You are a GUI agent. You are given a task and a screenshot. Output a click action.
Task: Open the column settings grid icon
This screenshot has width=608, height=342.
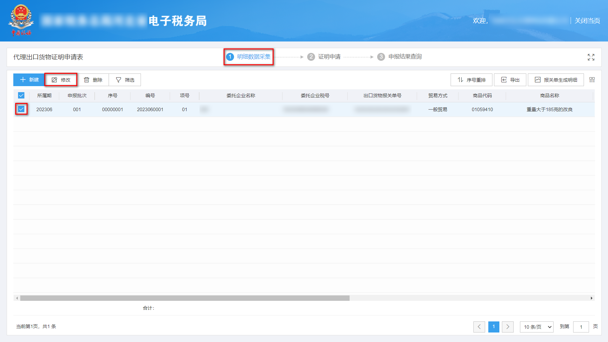[592, 79]
